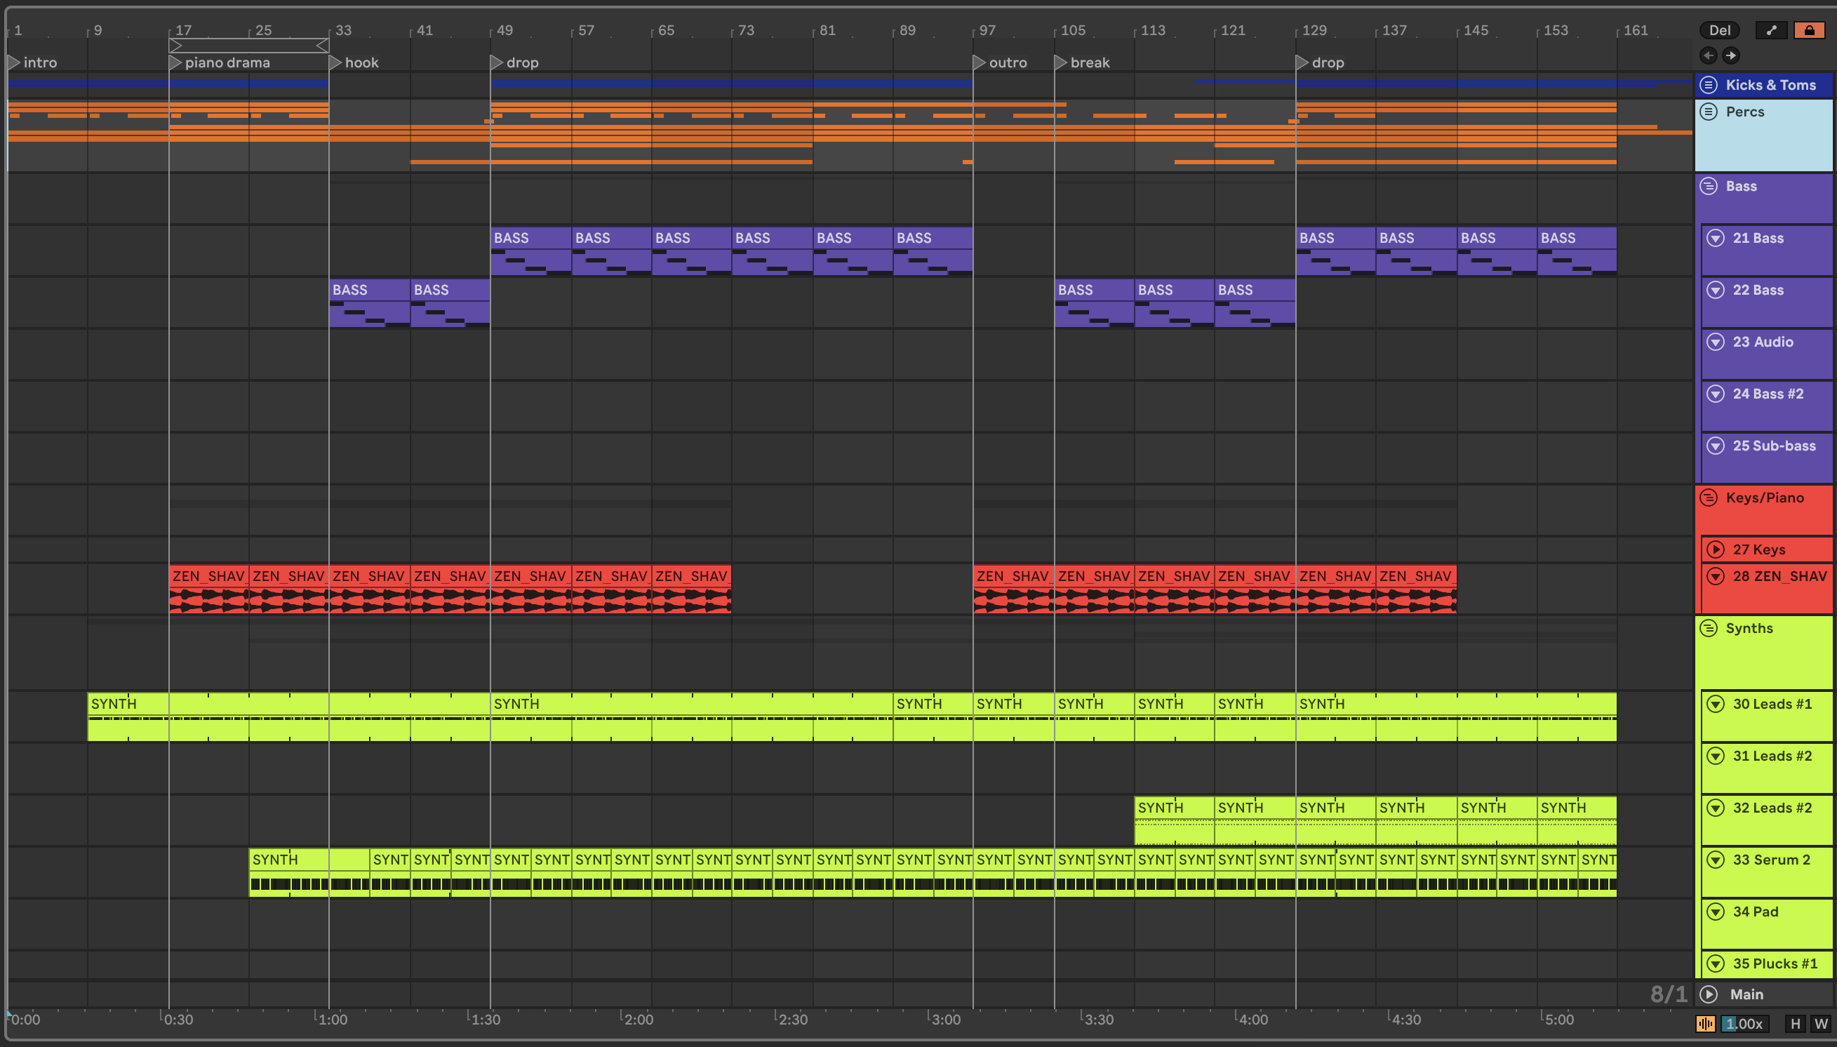This screenshot has width=1837, height=1047.
Task: Collapse the 31 Leads #2 track
Action: 1716,756
